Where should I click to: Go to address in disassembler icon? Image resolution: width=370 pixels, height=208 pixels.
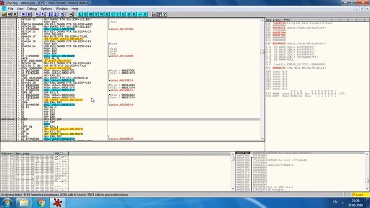click(x=71, y=14)
